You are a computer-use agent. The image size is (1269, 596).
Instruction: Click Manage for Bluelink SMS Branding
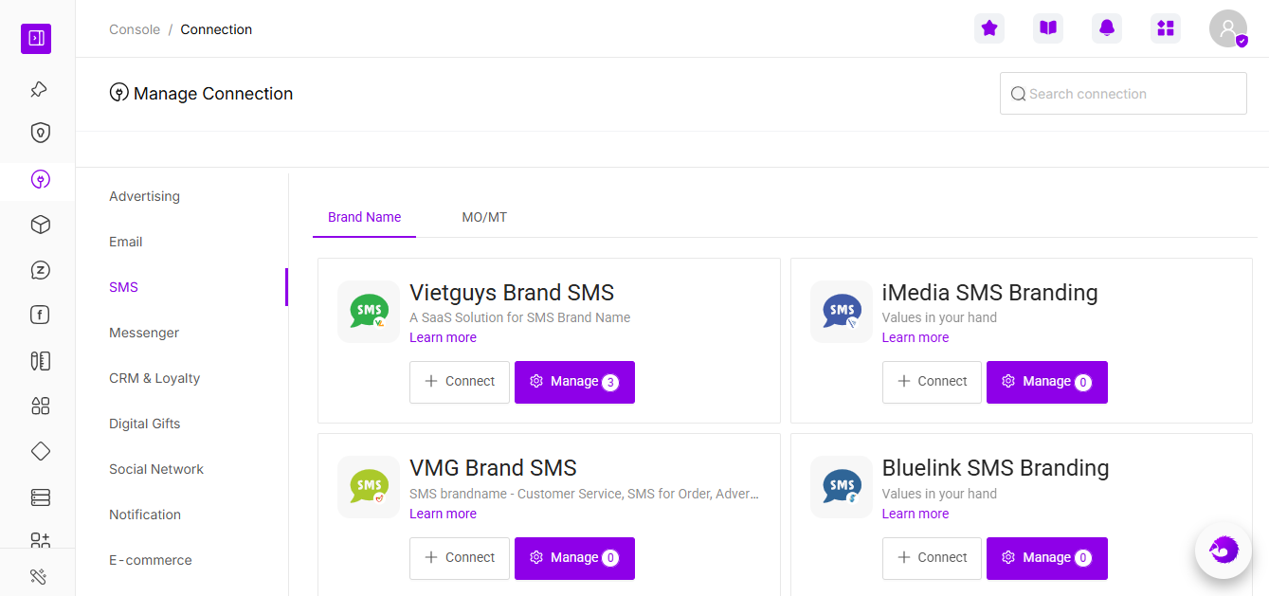pos(1047,558)
